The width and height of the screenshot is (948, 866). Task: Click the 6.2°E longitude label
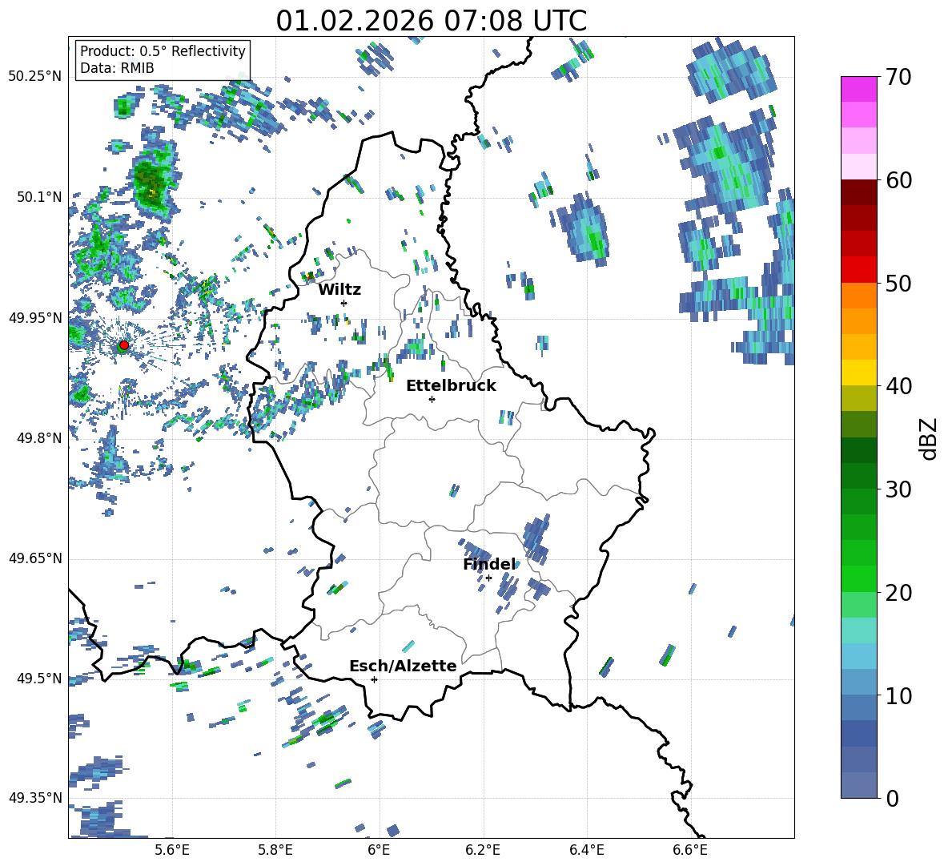click(483, 850)
